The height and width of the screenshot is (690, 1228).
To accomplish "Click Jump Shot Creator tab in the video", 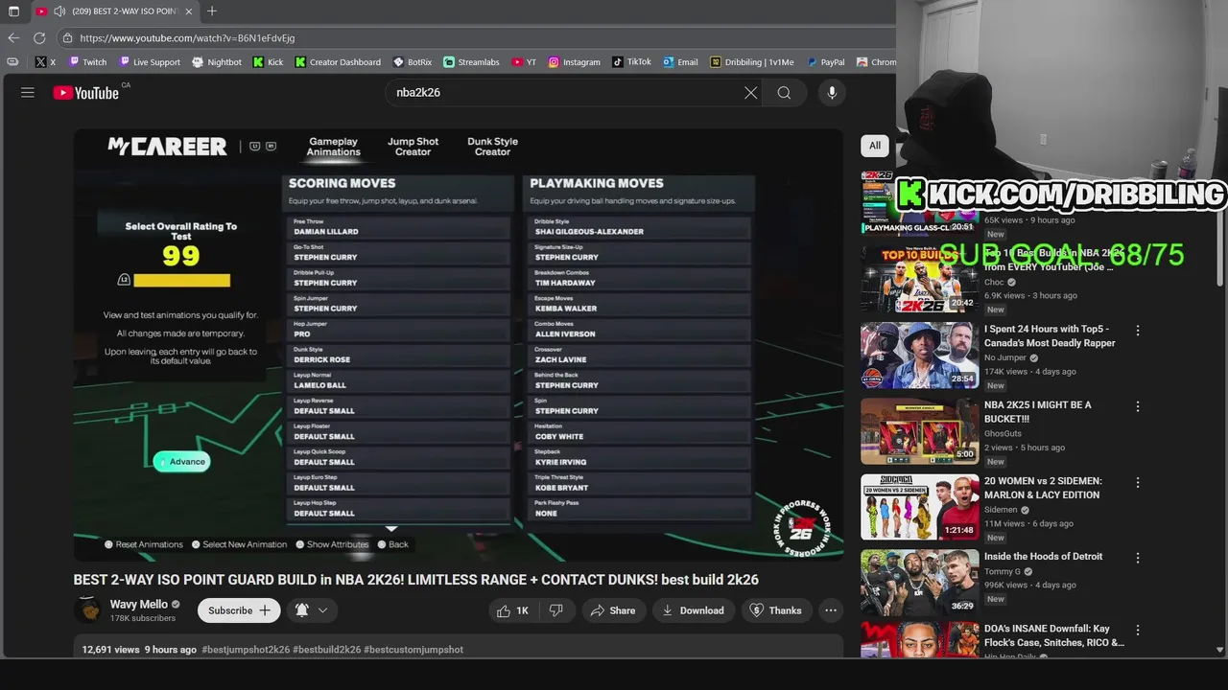I will pos(413,147).
